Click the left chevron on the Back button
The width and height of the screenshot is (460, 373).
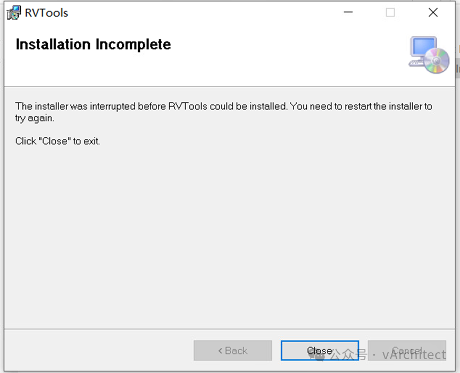click(x=220, y=351)
